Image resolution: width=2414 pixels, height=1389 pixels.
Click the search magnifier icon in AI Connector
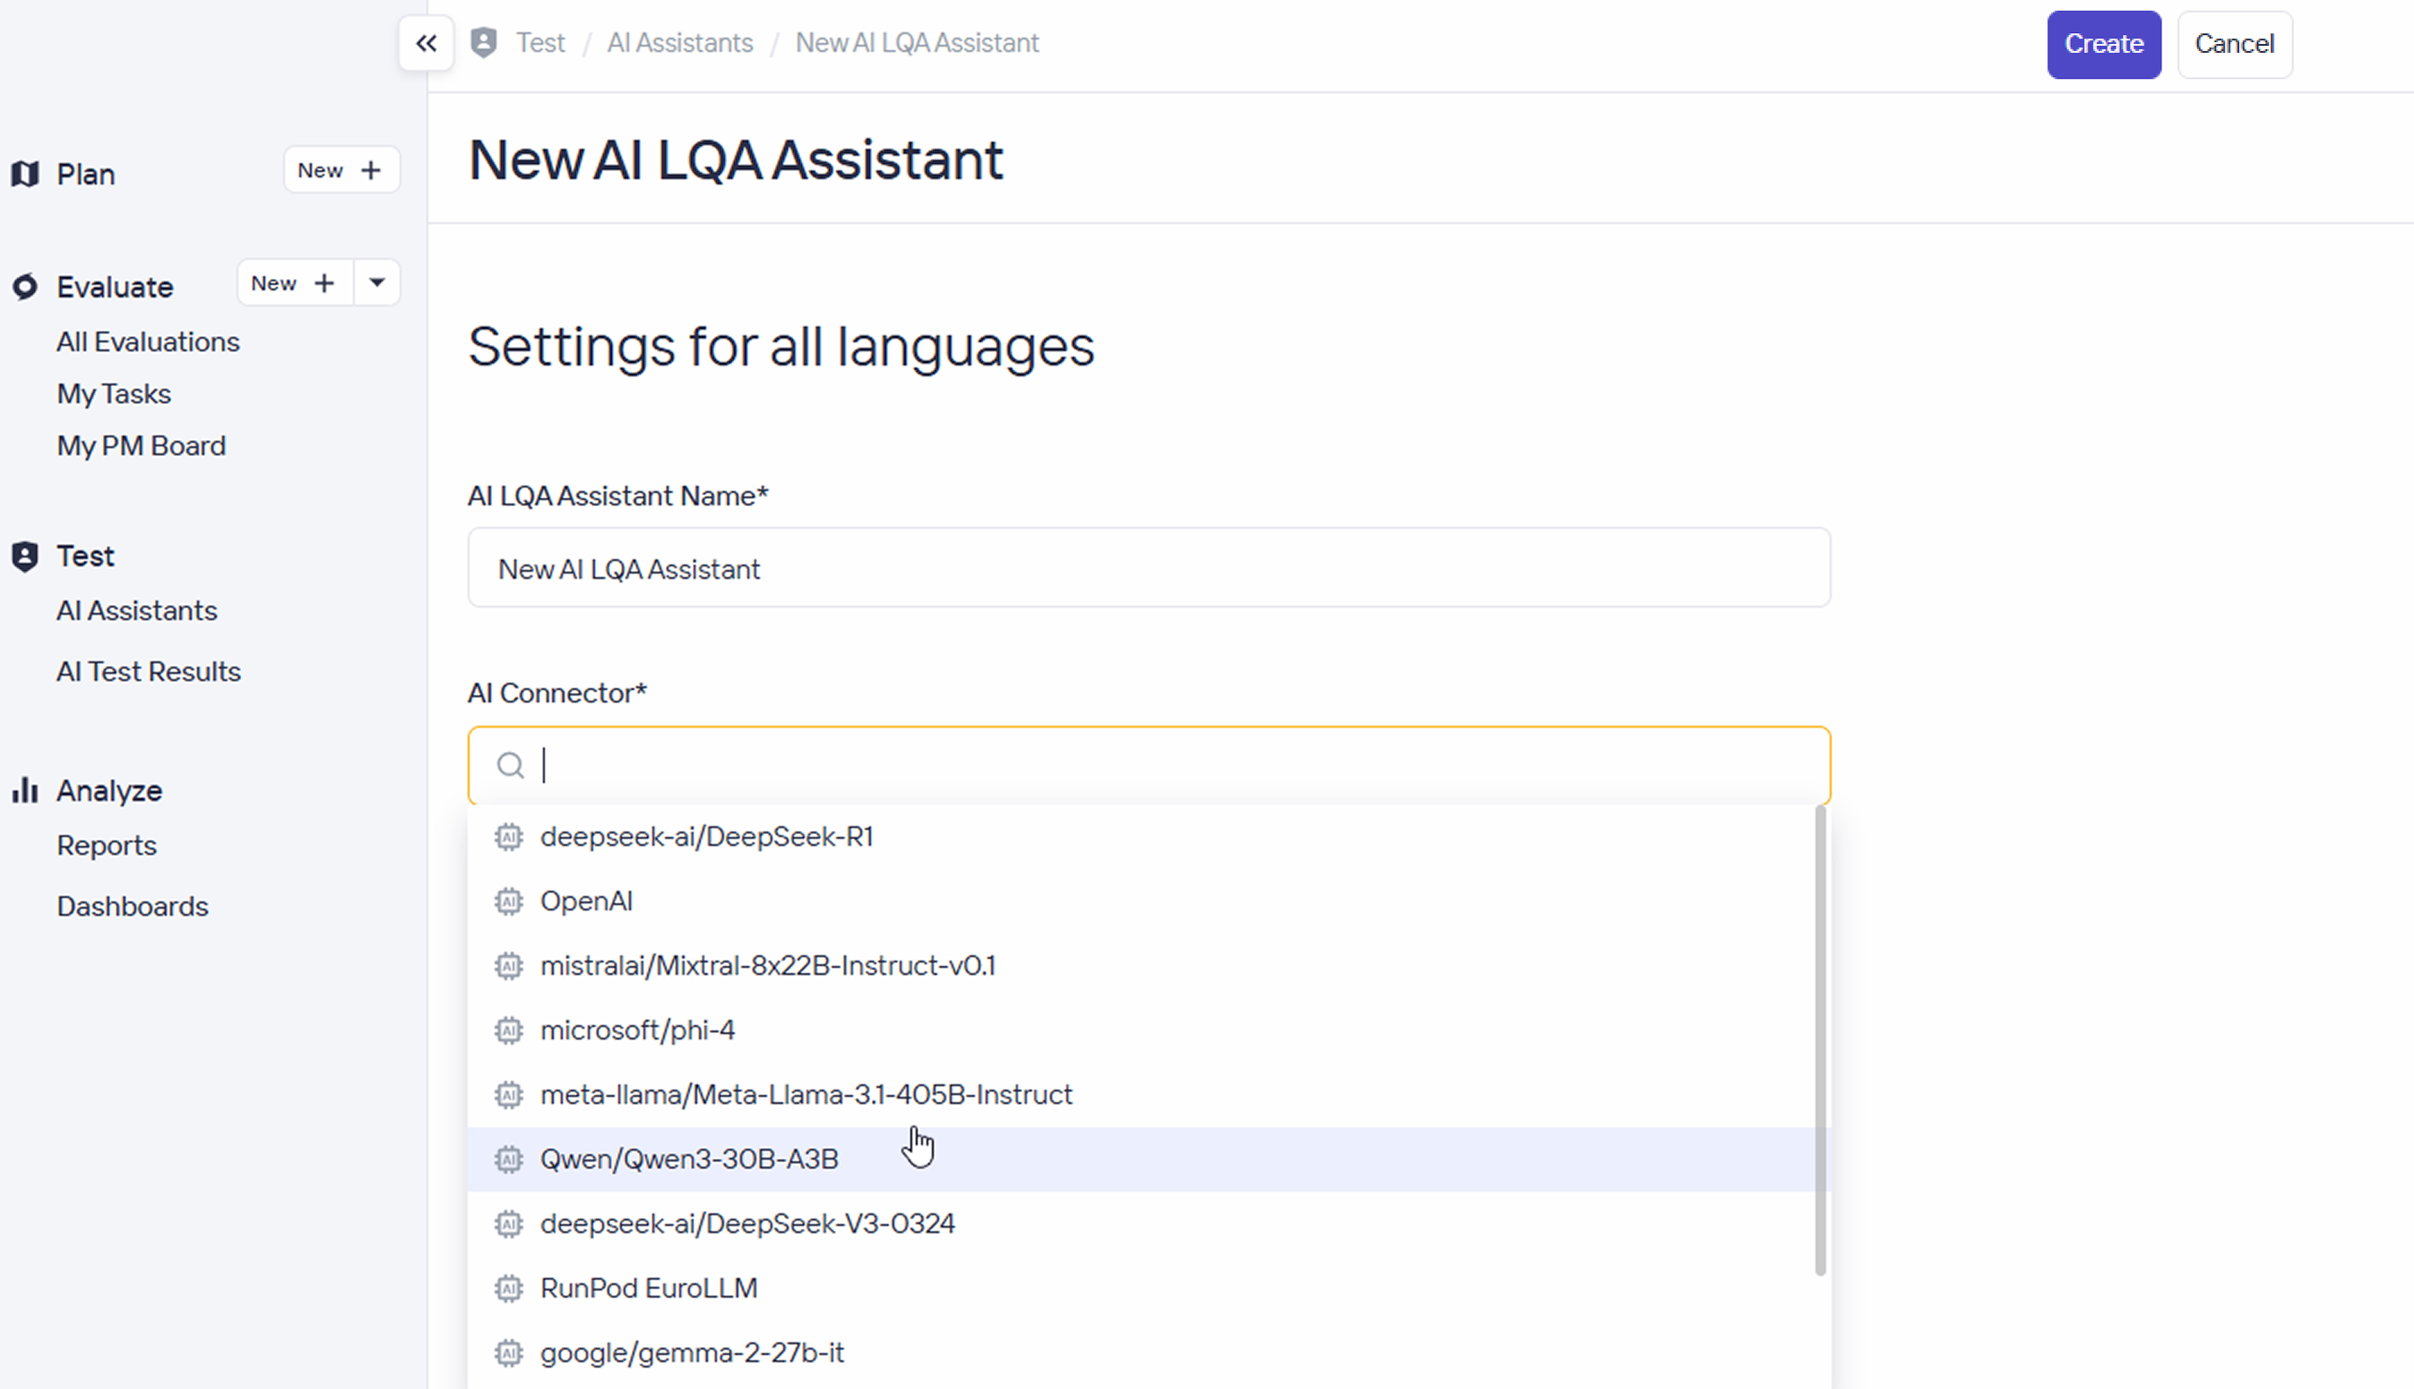click(x=510, y=765)
